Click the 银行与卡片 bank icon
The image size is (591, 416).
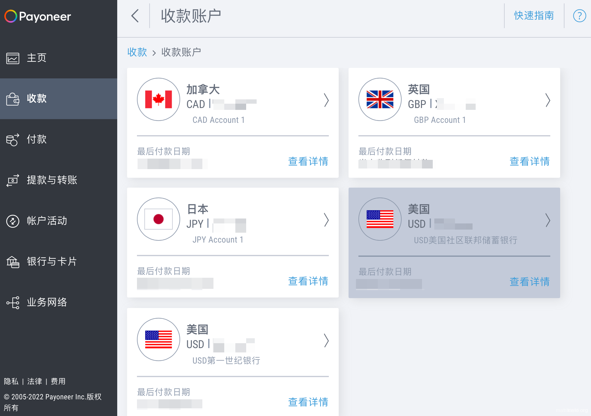(x=13, y=262)
